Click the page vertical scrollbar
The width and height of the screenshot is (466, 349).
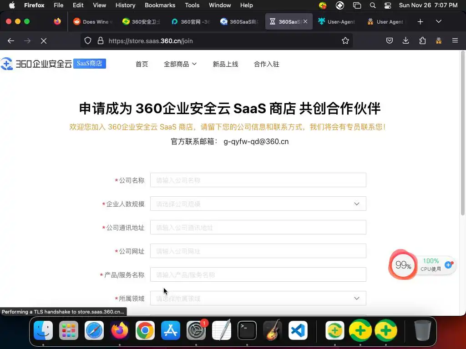pos(462,133)
